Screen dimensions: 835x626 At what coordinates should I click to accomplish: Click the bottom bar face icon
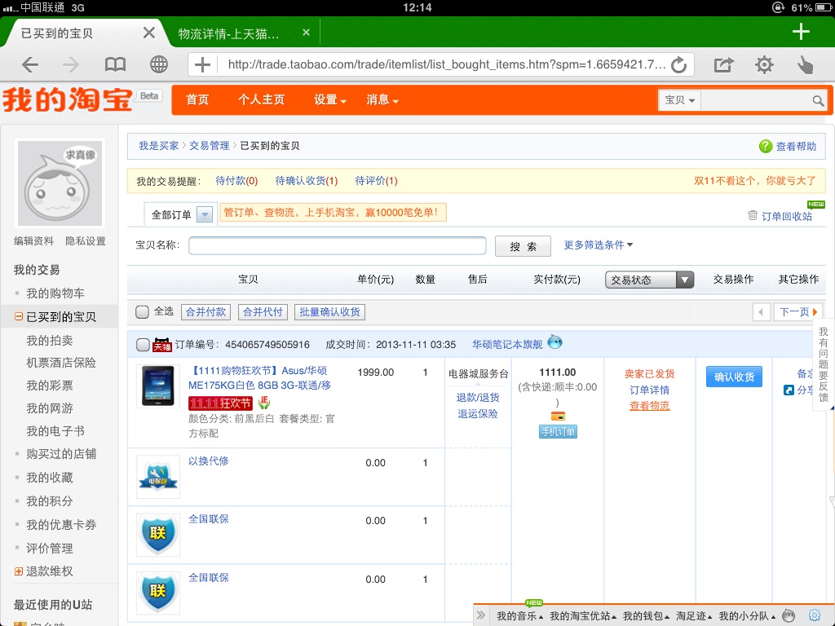point(789,616)
